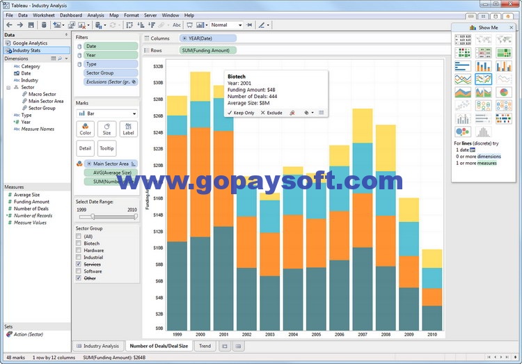This screenshot has width=522, height=364.
Task: Check the Biotech sector group checkbox
Action: 79,243
